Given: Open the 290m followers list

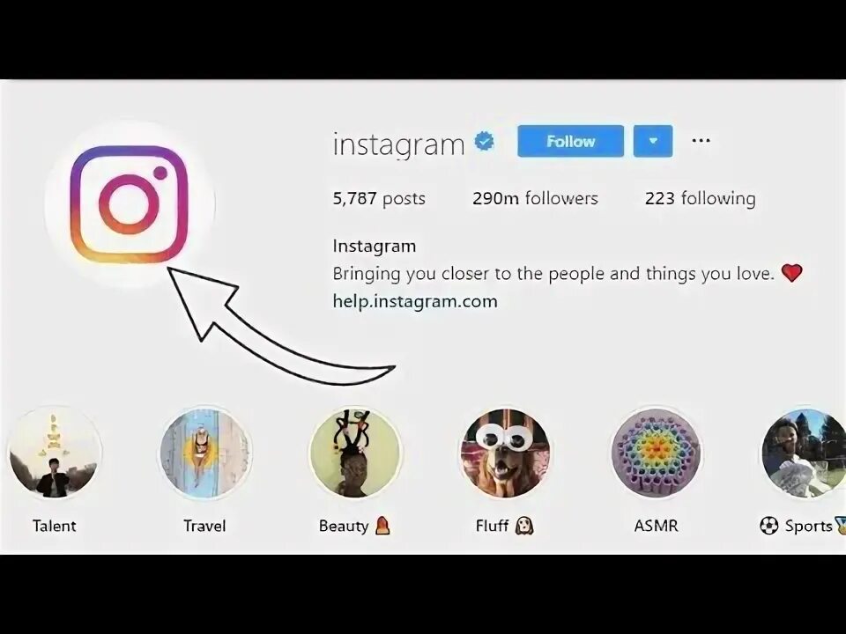Looking at the screenshot, I should point(535,198).
